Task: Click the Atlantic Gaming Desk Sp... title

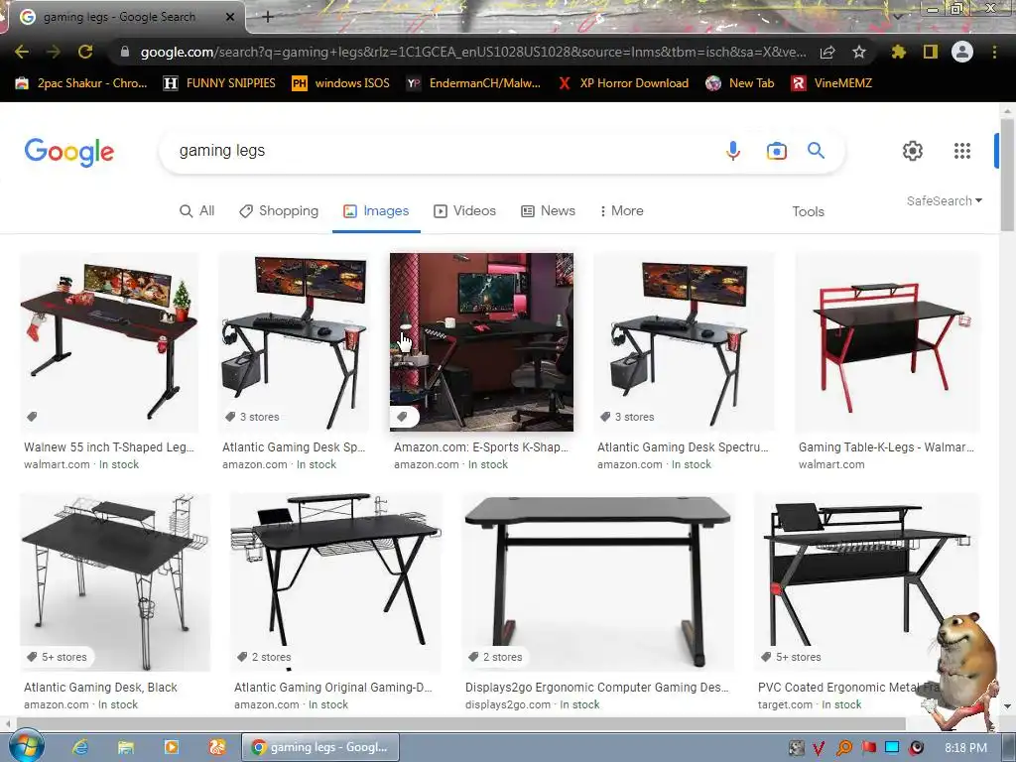Action: (294, 447)
